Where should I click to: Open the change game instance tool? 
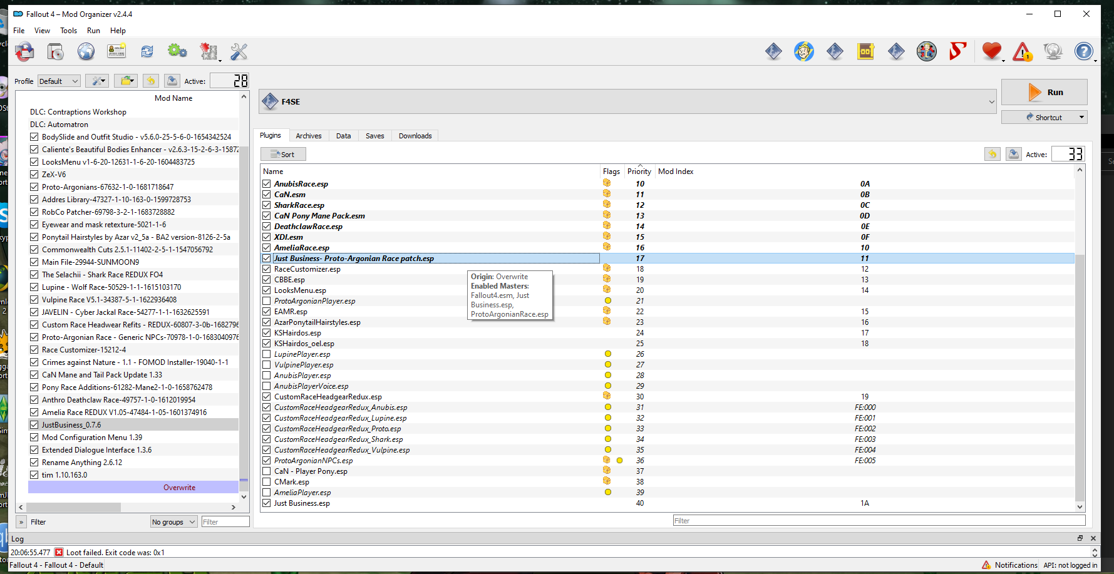coord(25,51)
